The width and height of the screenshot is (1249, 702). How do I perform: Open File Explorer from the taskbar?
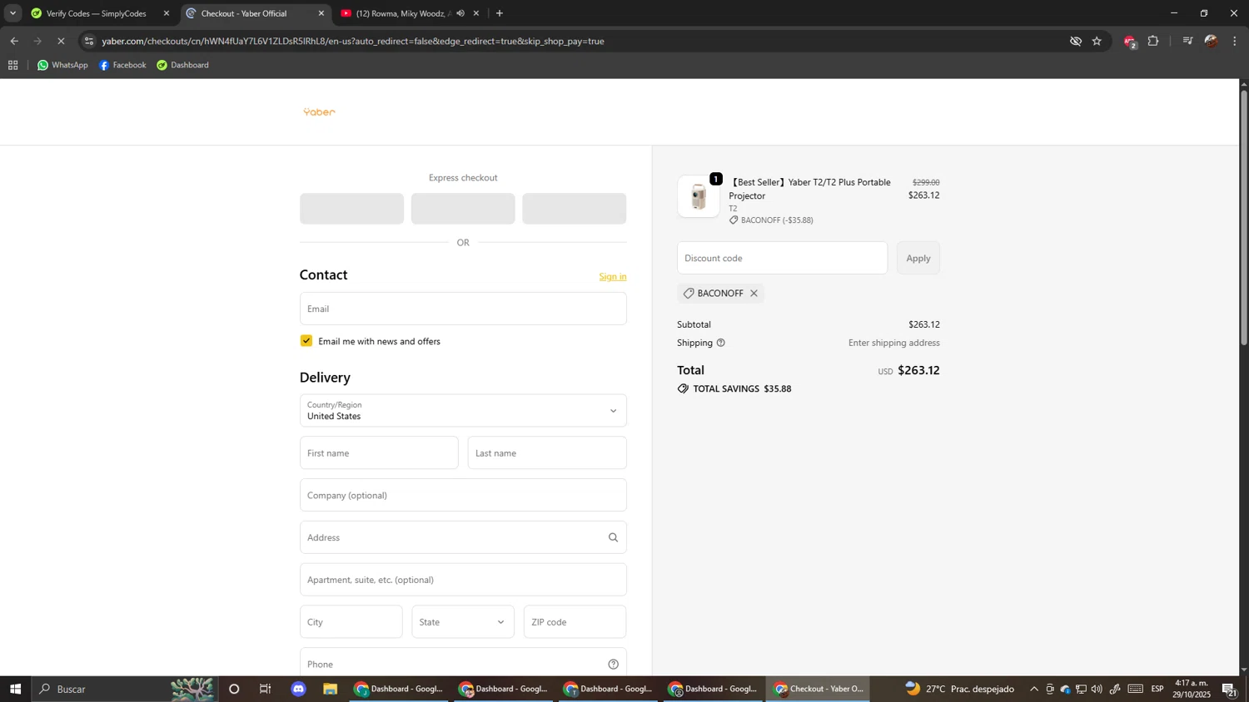tap(331, 689)
